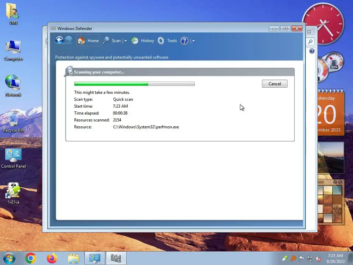Click the search magnifier in the background window
The image size is (353, 265).
[x=311, y=41]
